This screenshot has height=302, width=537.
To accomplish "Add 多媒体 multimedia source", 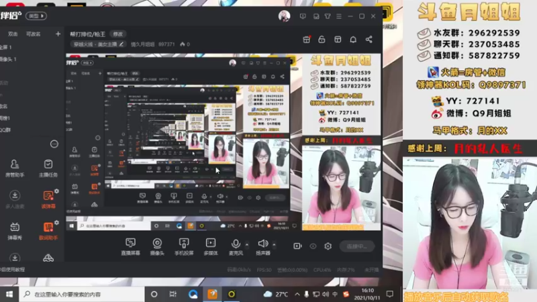I will click(211, 246).
